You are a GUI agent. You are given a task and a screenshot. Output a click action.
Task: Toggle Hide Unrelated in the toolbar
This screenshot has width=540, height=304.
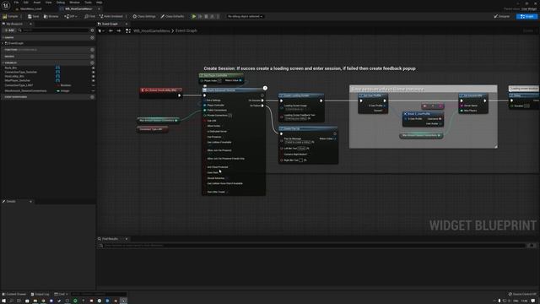coord(111,16)
